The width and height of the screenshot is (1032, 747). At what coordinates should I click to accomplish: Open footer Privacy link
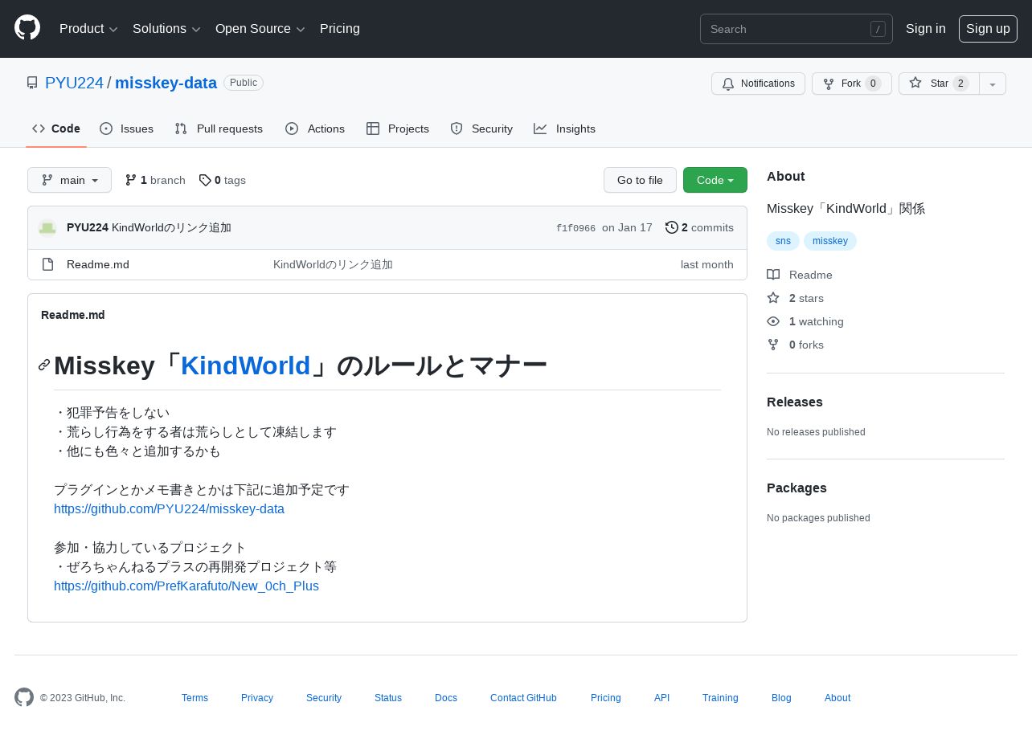click(257, 698)
